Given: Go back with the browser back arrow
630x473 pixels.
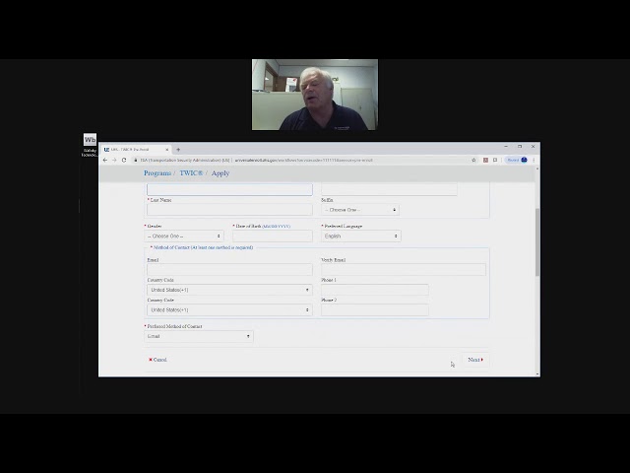Looking at the screenshot, I should click(105, 160).
